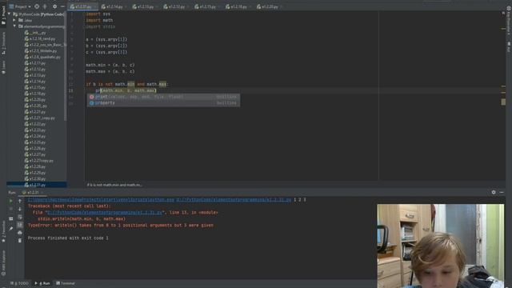Switch to the e1.2.18.py editor tab
Screen dimensions: 512x288
tap(238, 6)
